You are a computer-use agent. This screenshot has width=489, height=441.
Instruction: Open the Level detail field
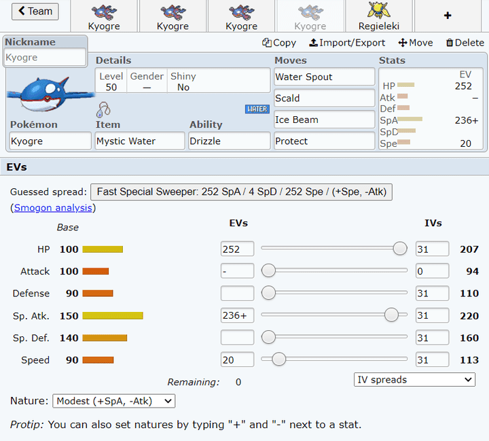click(x=111, y=81)
